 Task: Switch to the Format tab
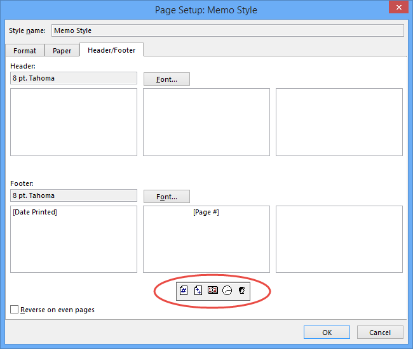pyautogui.click(x=25, y=51)
